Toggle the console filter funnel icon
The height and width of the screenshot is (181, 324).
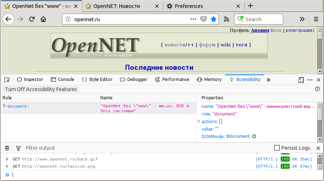pos(18,148)
